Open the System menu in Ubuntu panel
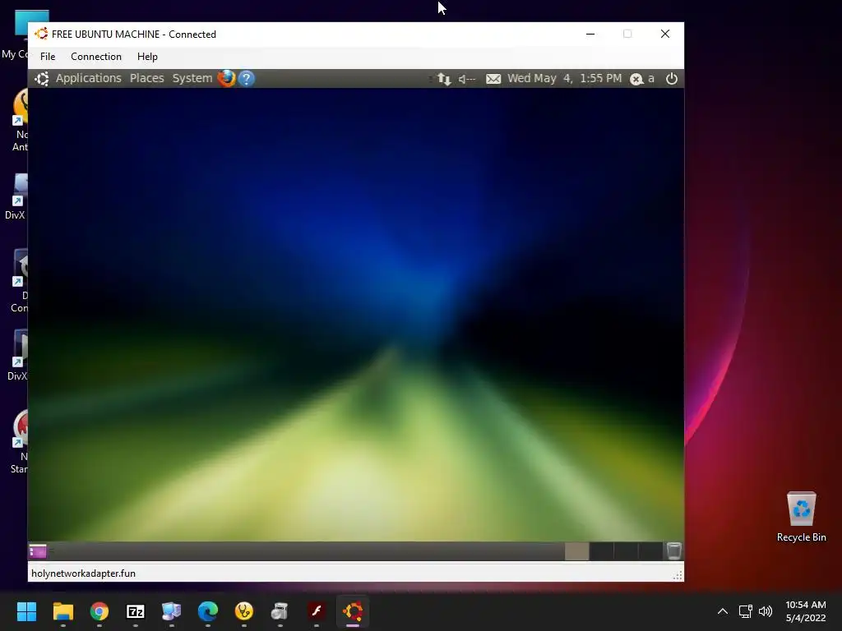Screen dimensions: 842x631 pyautogui.click(x=192, y=78)
